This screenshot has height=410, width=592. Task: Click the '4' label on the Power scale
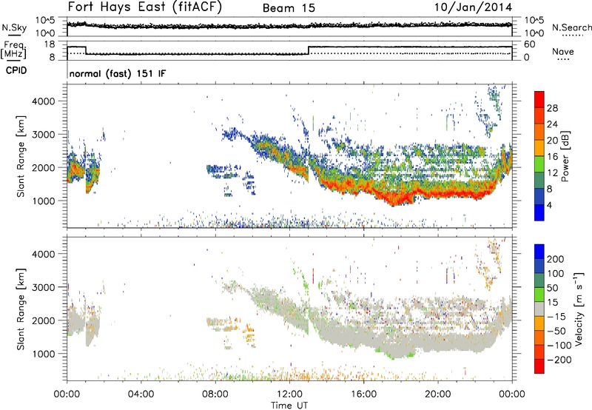coord(550,205)
